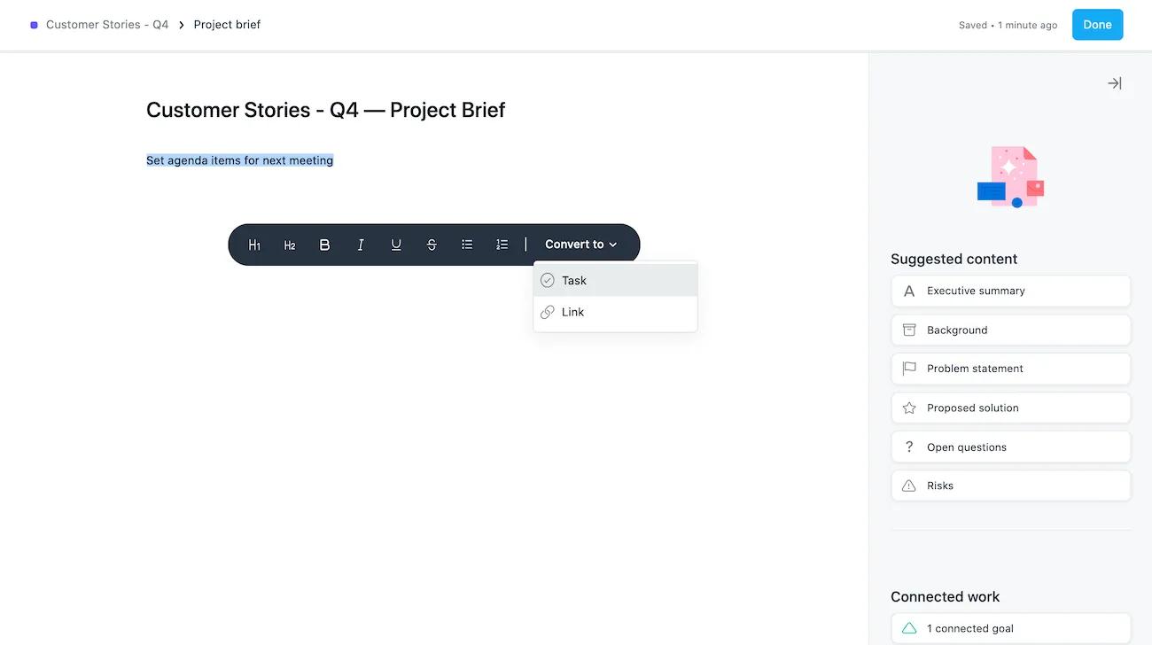Viewport: 1152px width, 645px height.
Task: Apply Heading 1 formatting
Action: tap(254, 245)
